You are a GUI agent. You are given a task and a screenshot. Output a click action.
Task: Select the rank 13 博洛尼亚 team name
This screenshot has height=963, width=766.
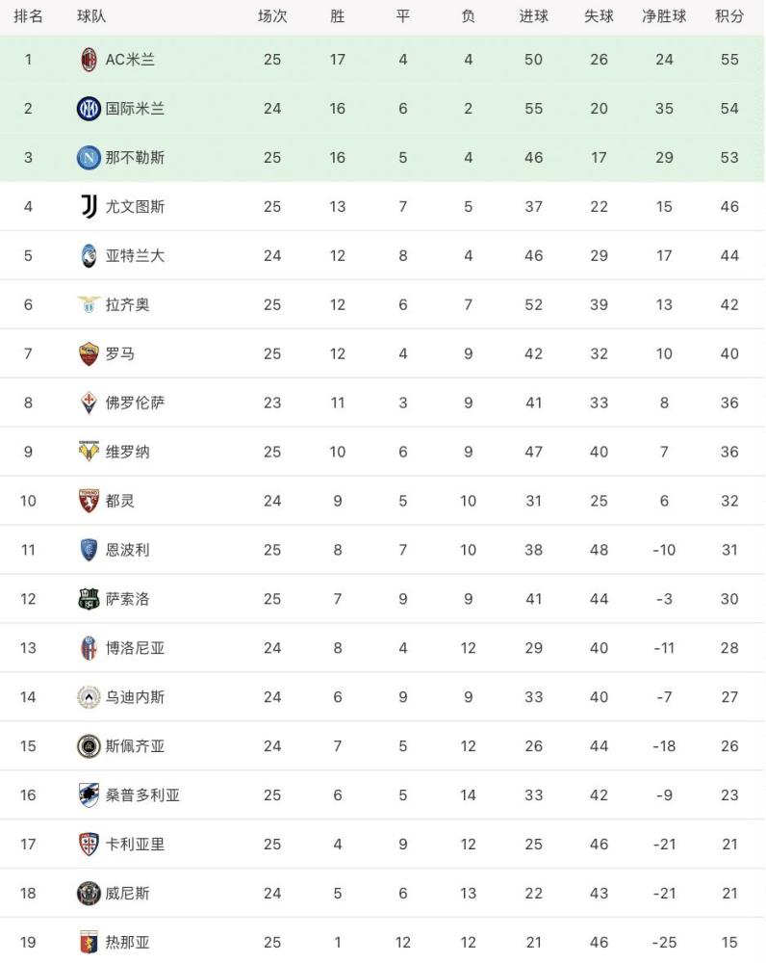pyautogui.click(x=135, y=648)
